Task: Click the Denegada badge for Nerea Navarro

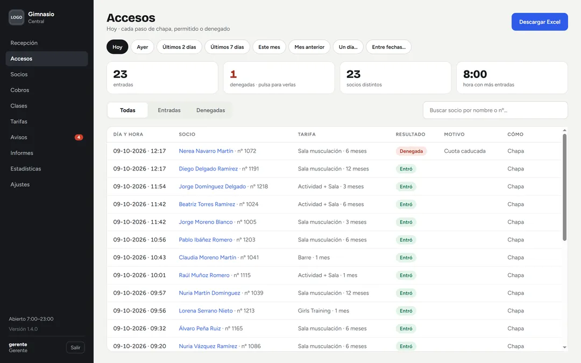Action: 411,151
